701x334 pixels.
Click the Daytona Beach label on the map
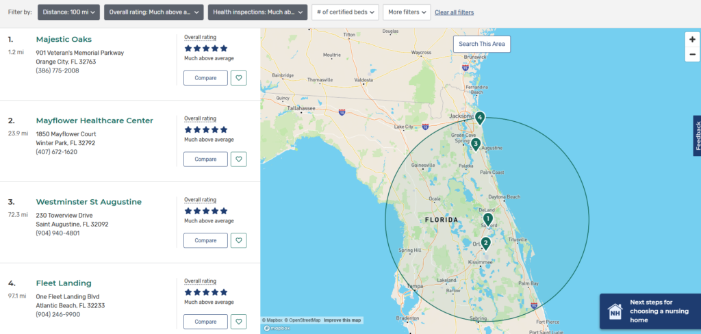[x=505, y=197]
